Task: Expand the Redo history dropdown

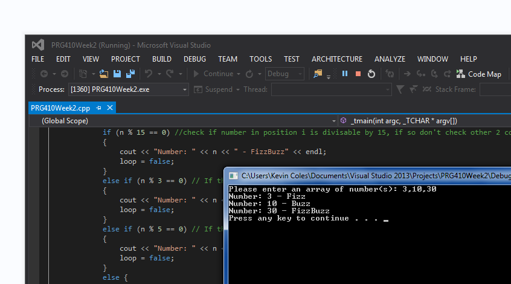Action: (x=180, y=74)
